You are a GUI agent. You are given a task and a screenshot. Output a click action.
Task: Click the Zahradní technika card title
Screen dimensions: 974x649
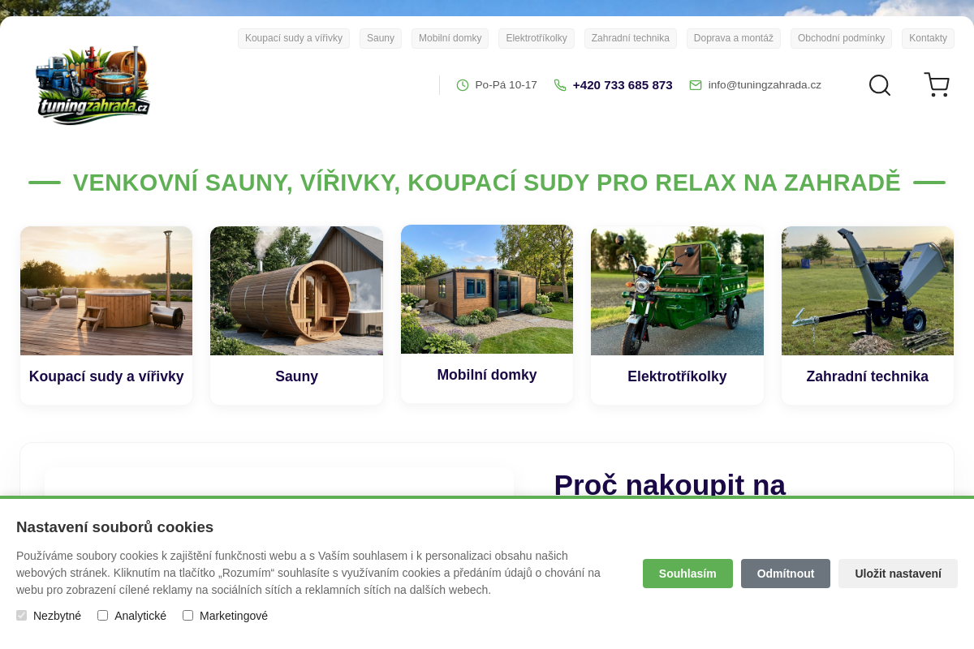pos(868,376)
